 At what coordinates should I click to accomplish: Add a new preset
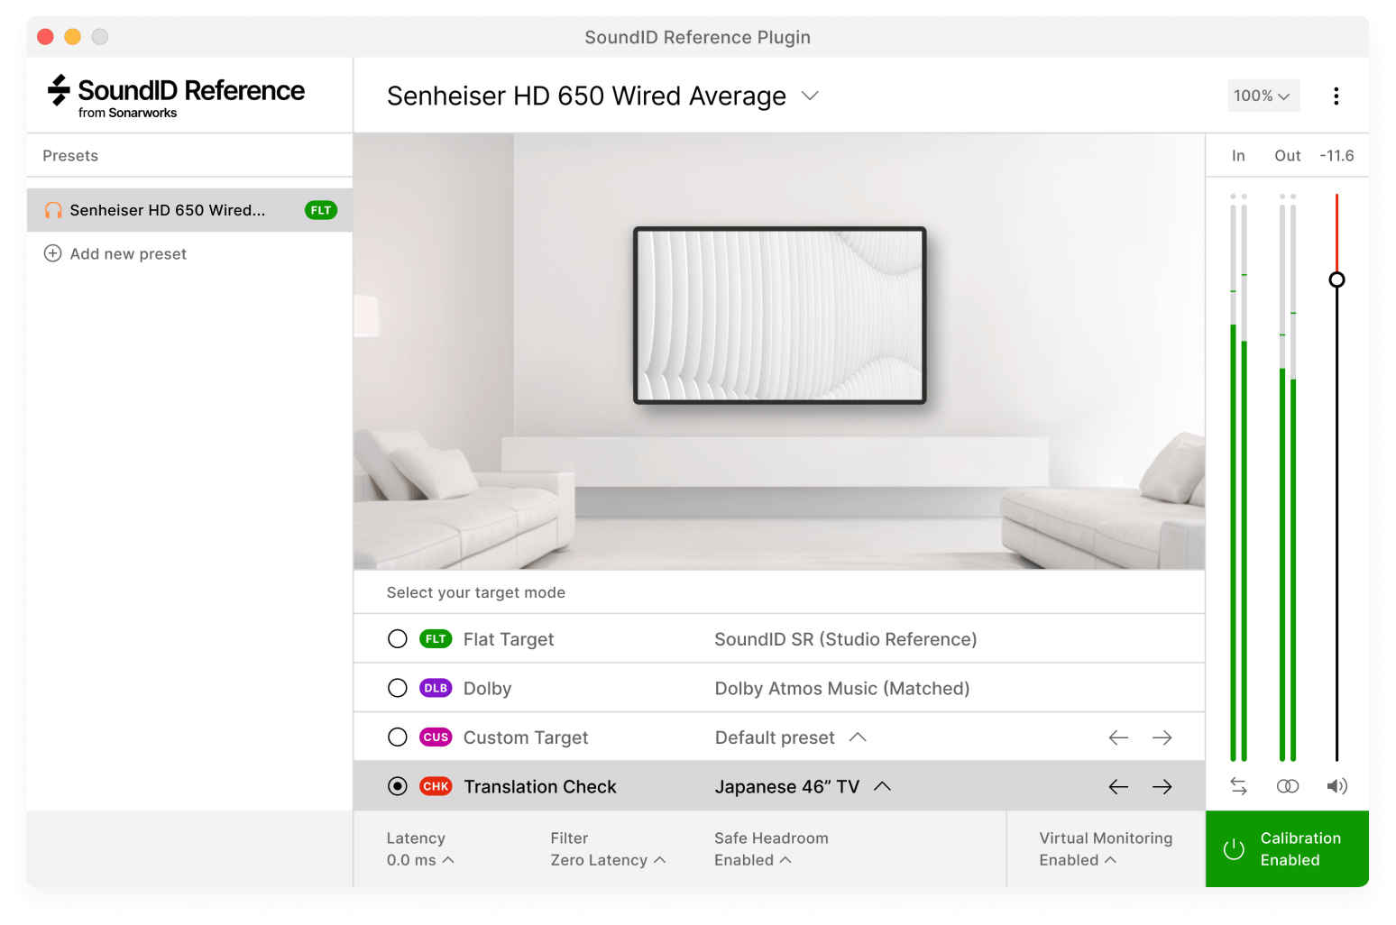[115, 253]
